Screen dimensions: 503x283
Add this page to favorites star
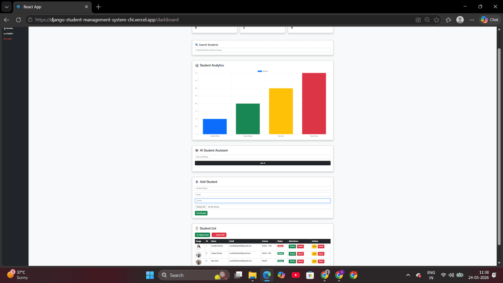[x=436, y=20]
